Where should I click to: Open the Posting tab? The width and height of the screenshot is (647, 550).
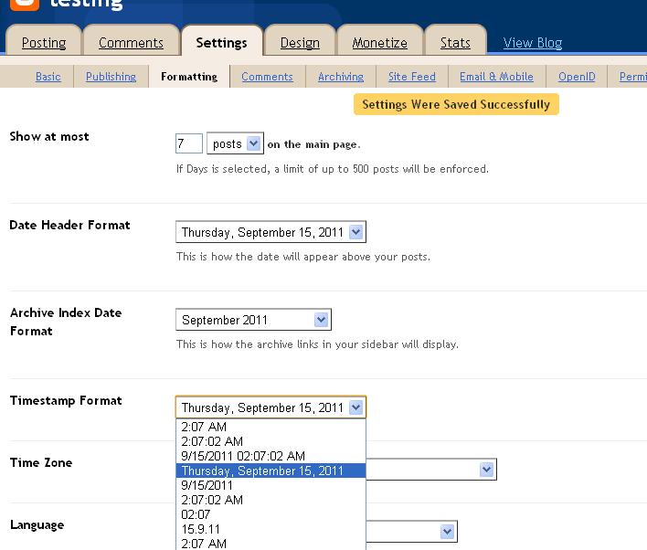point(44,43)
